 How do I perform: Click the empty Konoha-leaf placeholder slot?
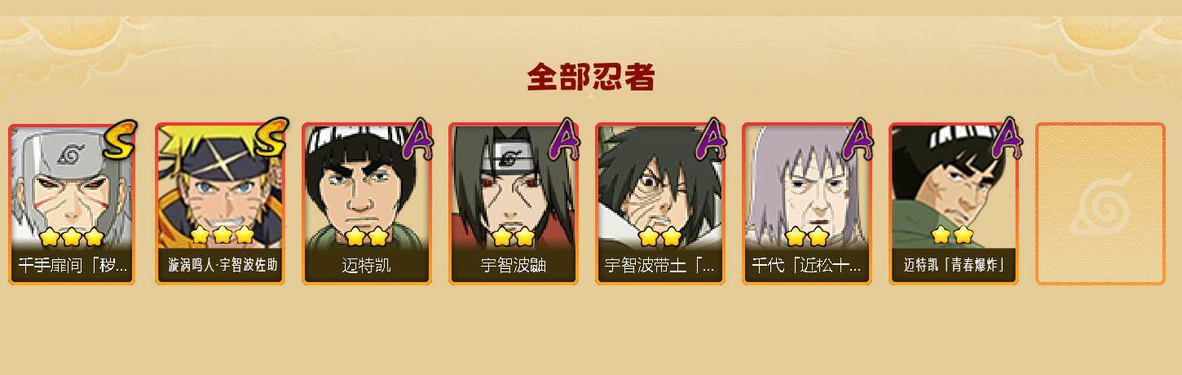click(x=1100, y=204)
